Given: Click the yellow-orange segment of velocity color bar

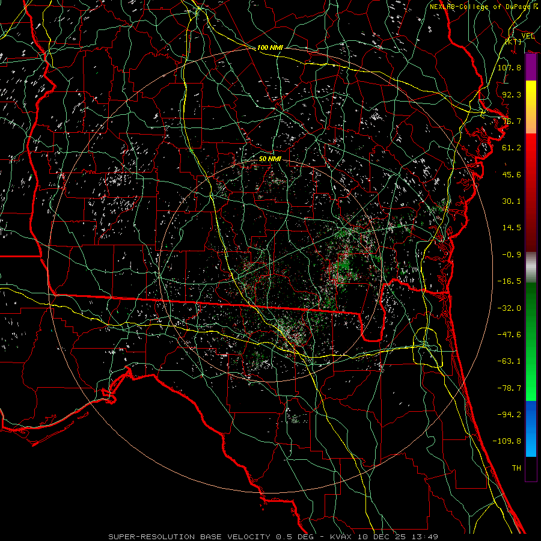Looking at the screenshot, I should pos(531,107).
